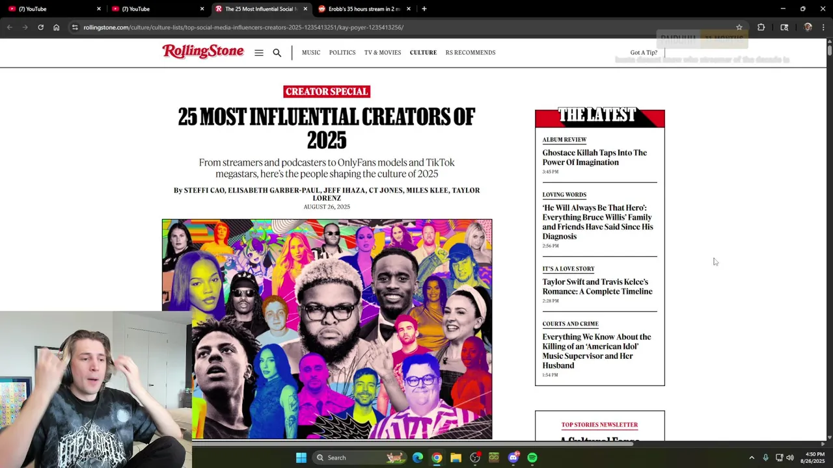The height and width of the screenshot is (468, 833).
Task: Open Chrome profile avatar
Action: [x=808, y=27]
